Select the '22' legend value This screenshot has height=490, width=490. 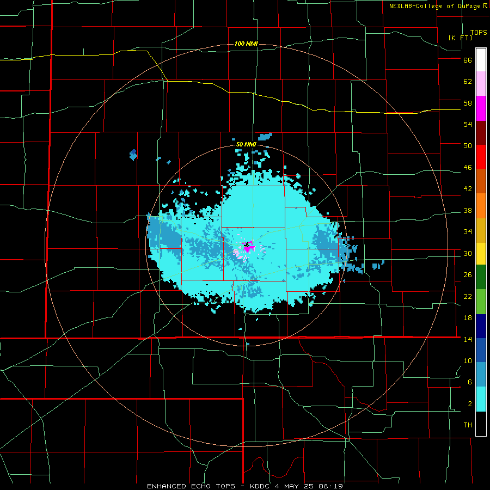pos(468,296)
